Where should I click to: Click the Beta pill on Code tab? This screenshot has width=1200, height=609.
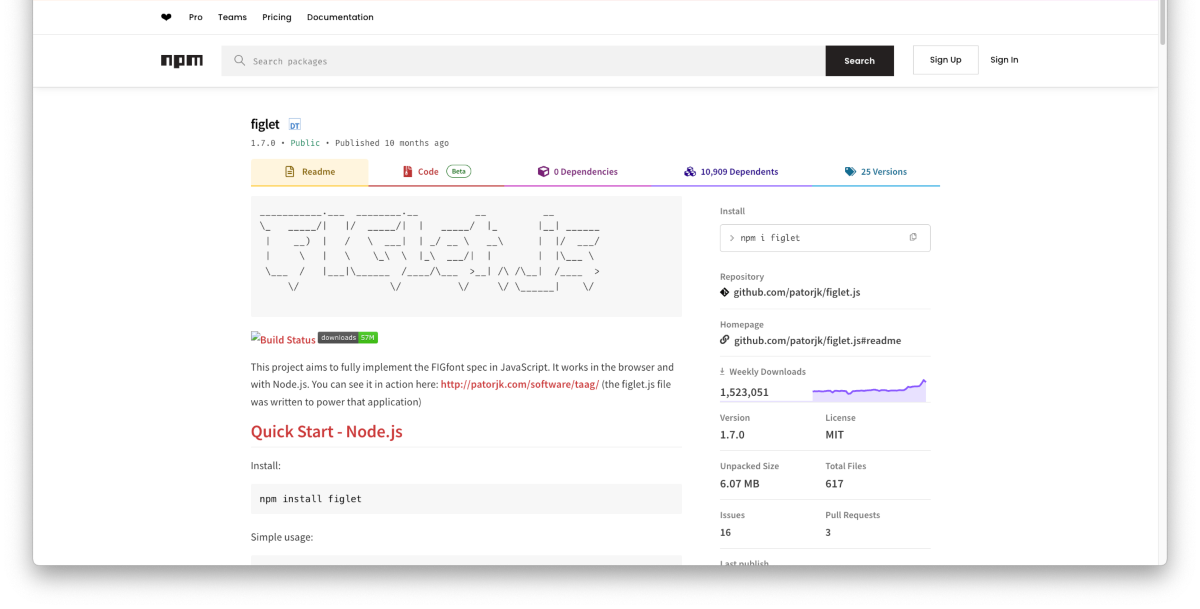458,171
